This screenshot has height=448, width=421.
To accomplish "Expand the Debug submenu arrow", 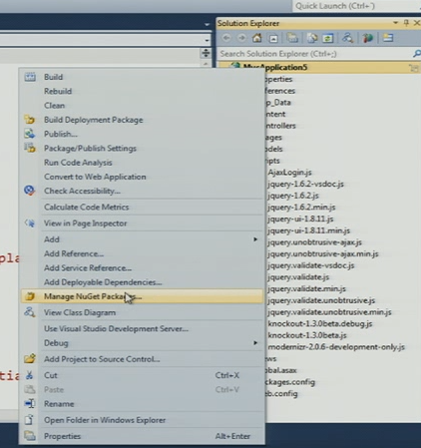I will coord(255,343).
